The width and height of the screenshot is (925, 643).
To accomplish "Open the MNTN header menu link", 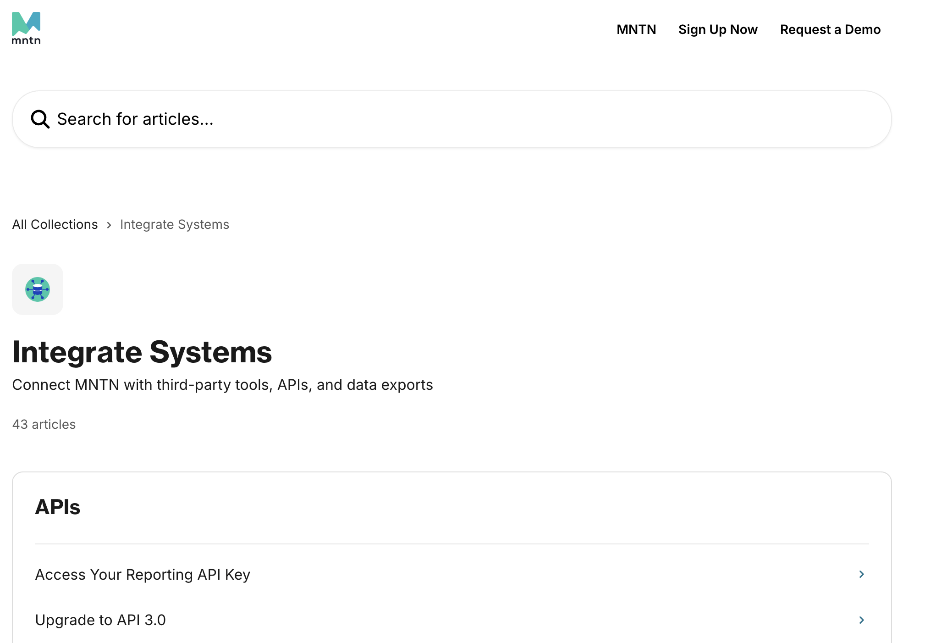I will pos(636,29).
